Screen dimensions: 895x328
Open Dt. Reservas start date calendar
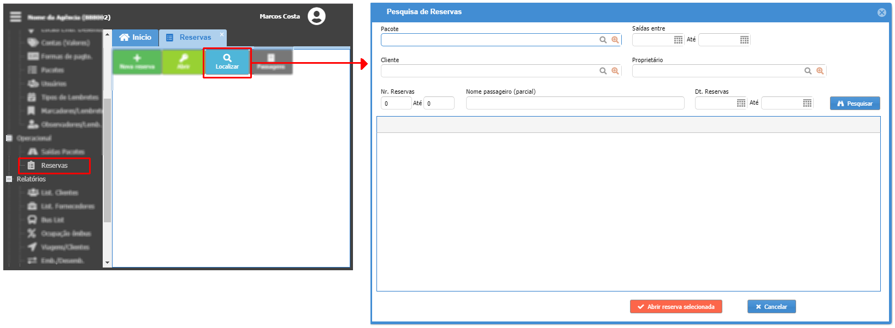[741, 103]
